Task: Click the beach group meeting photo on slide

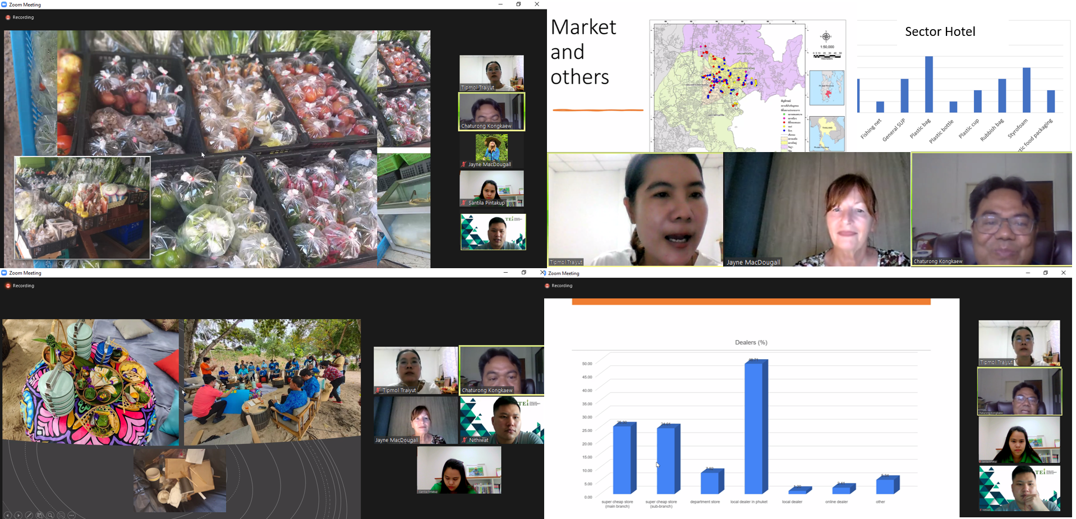Action: pos(272,382)
